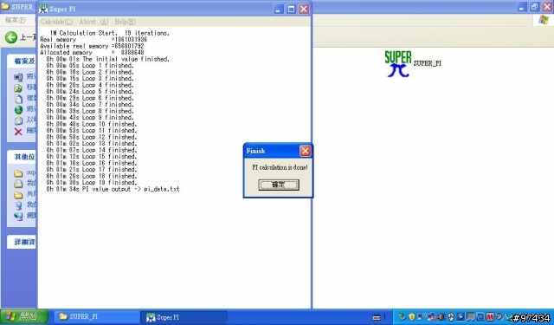Click the email envelope icon in sidebar
Viewport: 554px width, 325px height.
(x=18, y=120)
